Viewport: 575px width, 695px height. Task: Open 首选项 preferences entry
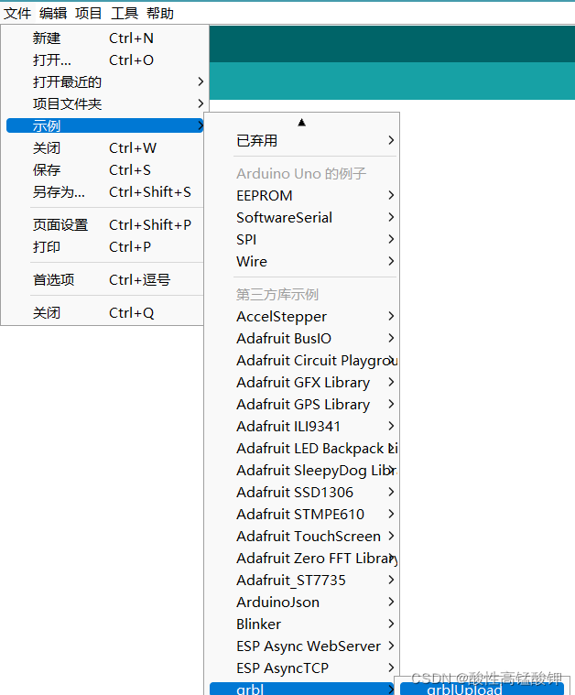coord(105,279)
